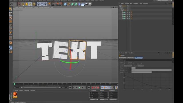The width and height of the screenshot is (183, 103).
Task: Click the red Record keyframe button
Action: click(93, 88)
